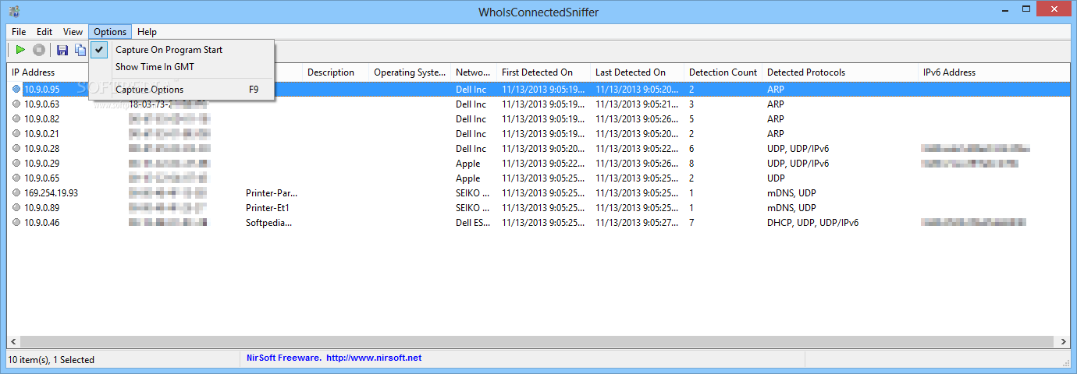Click detection count value 8

(x=691, y=164)
